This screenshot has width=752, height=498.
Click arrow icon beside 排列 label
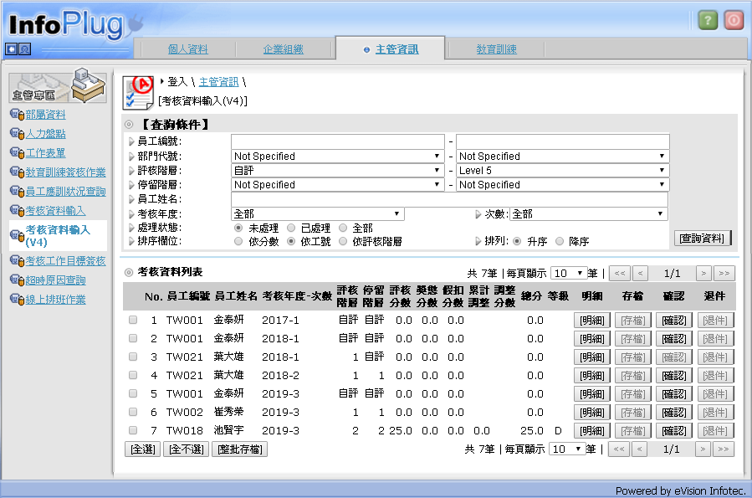[478, 241]
